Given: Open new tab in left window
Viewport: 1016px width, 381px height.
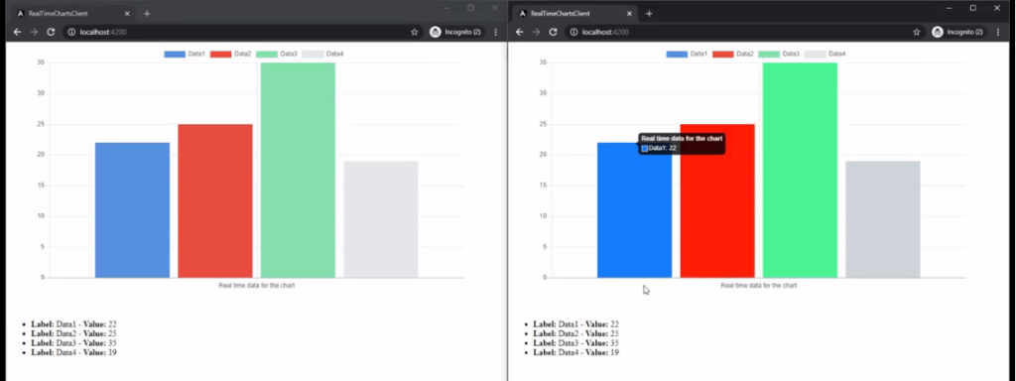Looking at the screenshot, I should coord(147,14).
